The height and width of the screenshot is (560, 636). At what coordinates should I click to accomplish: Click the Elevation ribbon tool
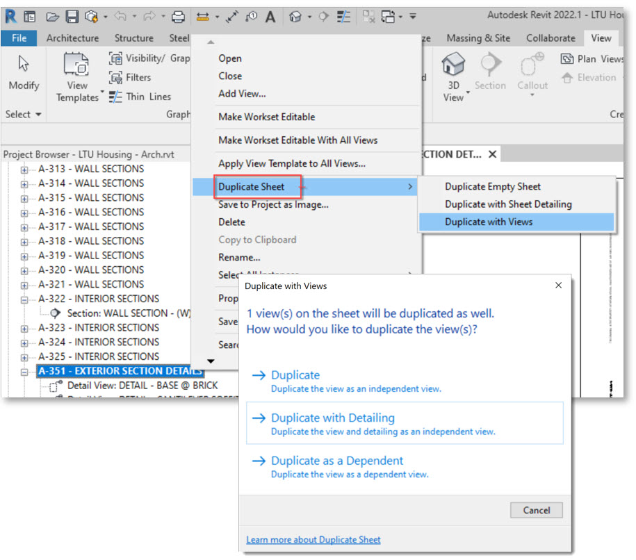pyautogui.click(x=589, y=77)
